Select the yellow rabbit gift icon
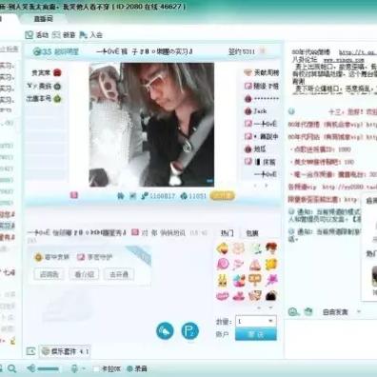Image resolution: width=377 pixels, height=377 pixels. pyautogui.click(x=223, y=280)
